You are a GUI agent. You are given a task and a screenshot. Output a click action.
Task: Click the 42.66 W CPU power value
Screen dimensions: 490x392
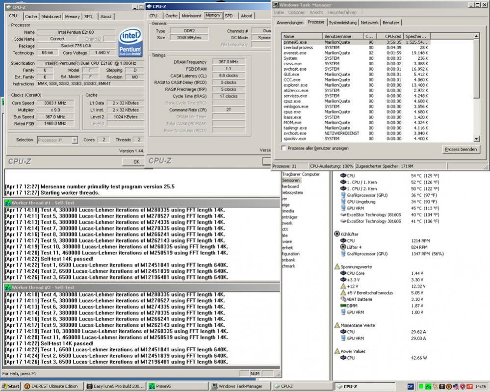click(x=419, y=358)
